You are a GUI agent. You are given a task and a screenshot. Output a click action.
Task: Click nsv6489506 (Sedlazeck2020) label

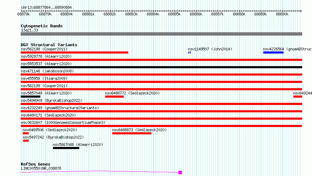pos(50,130)
